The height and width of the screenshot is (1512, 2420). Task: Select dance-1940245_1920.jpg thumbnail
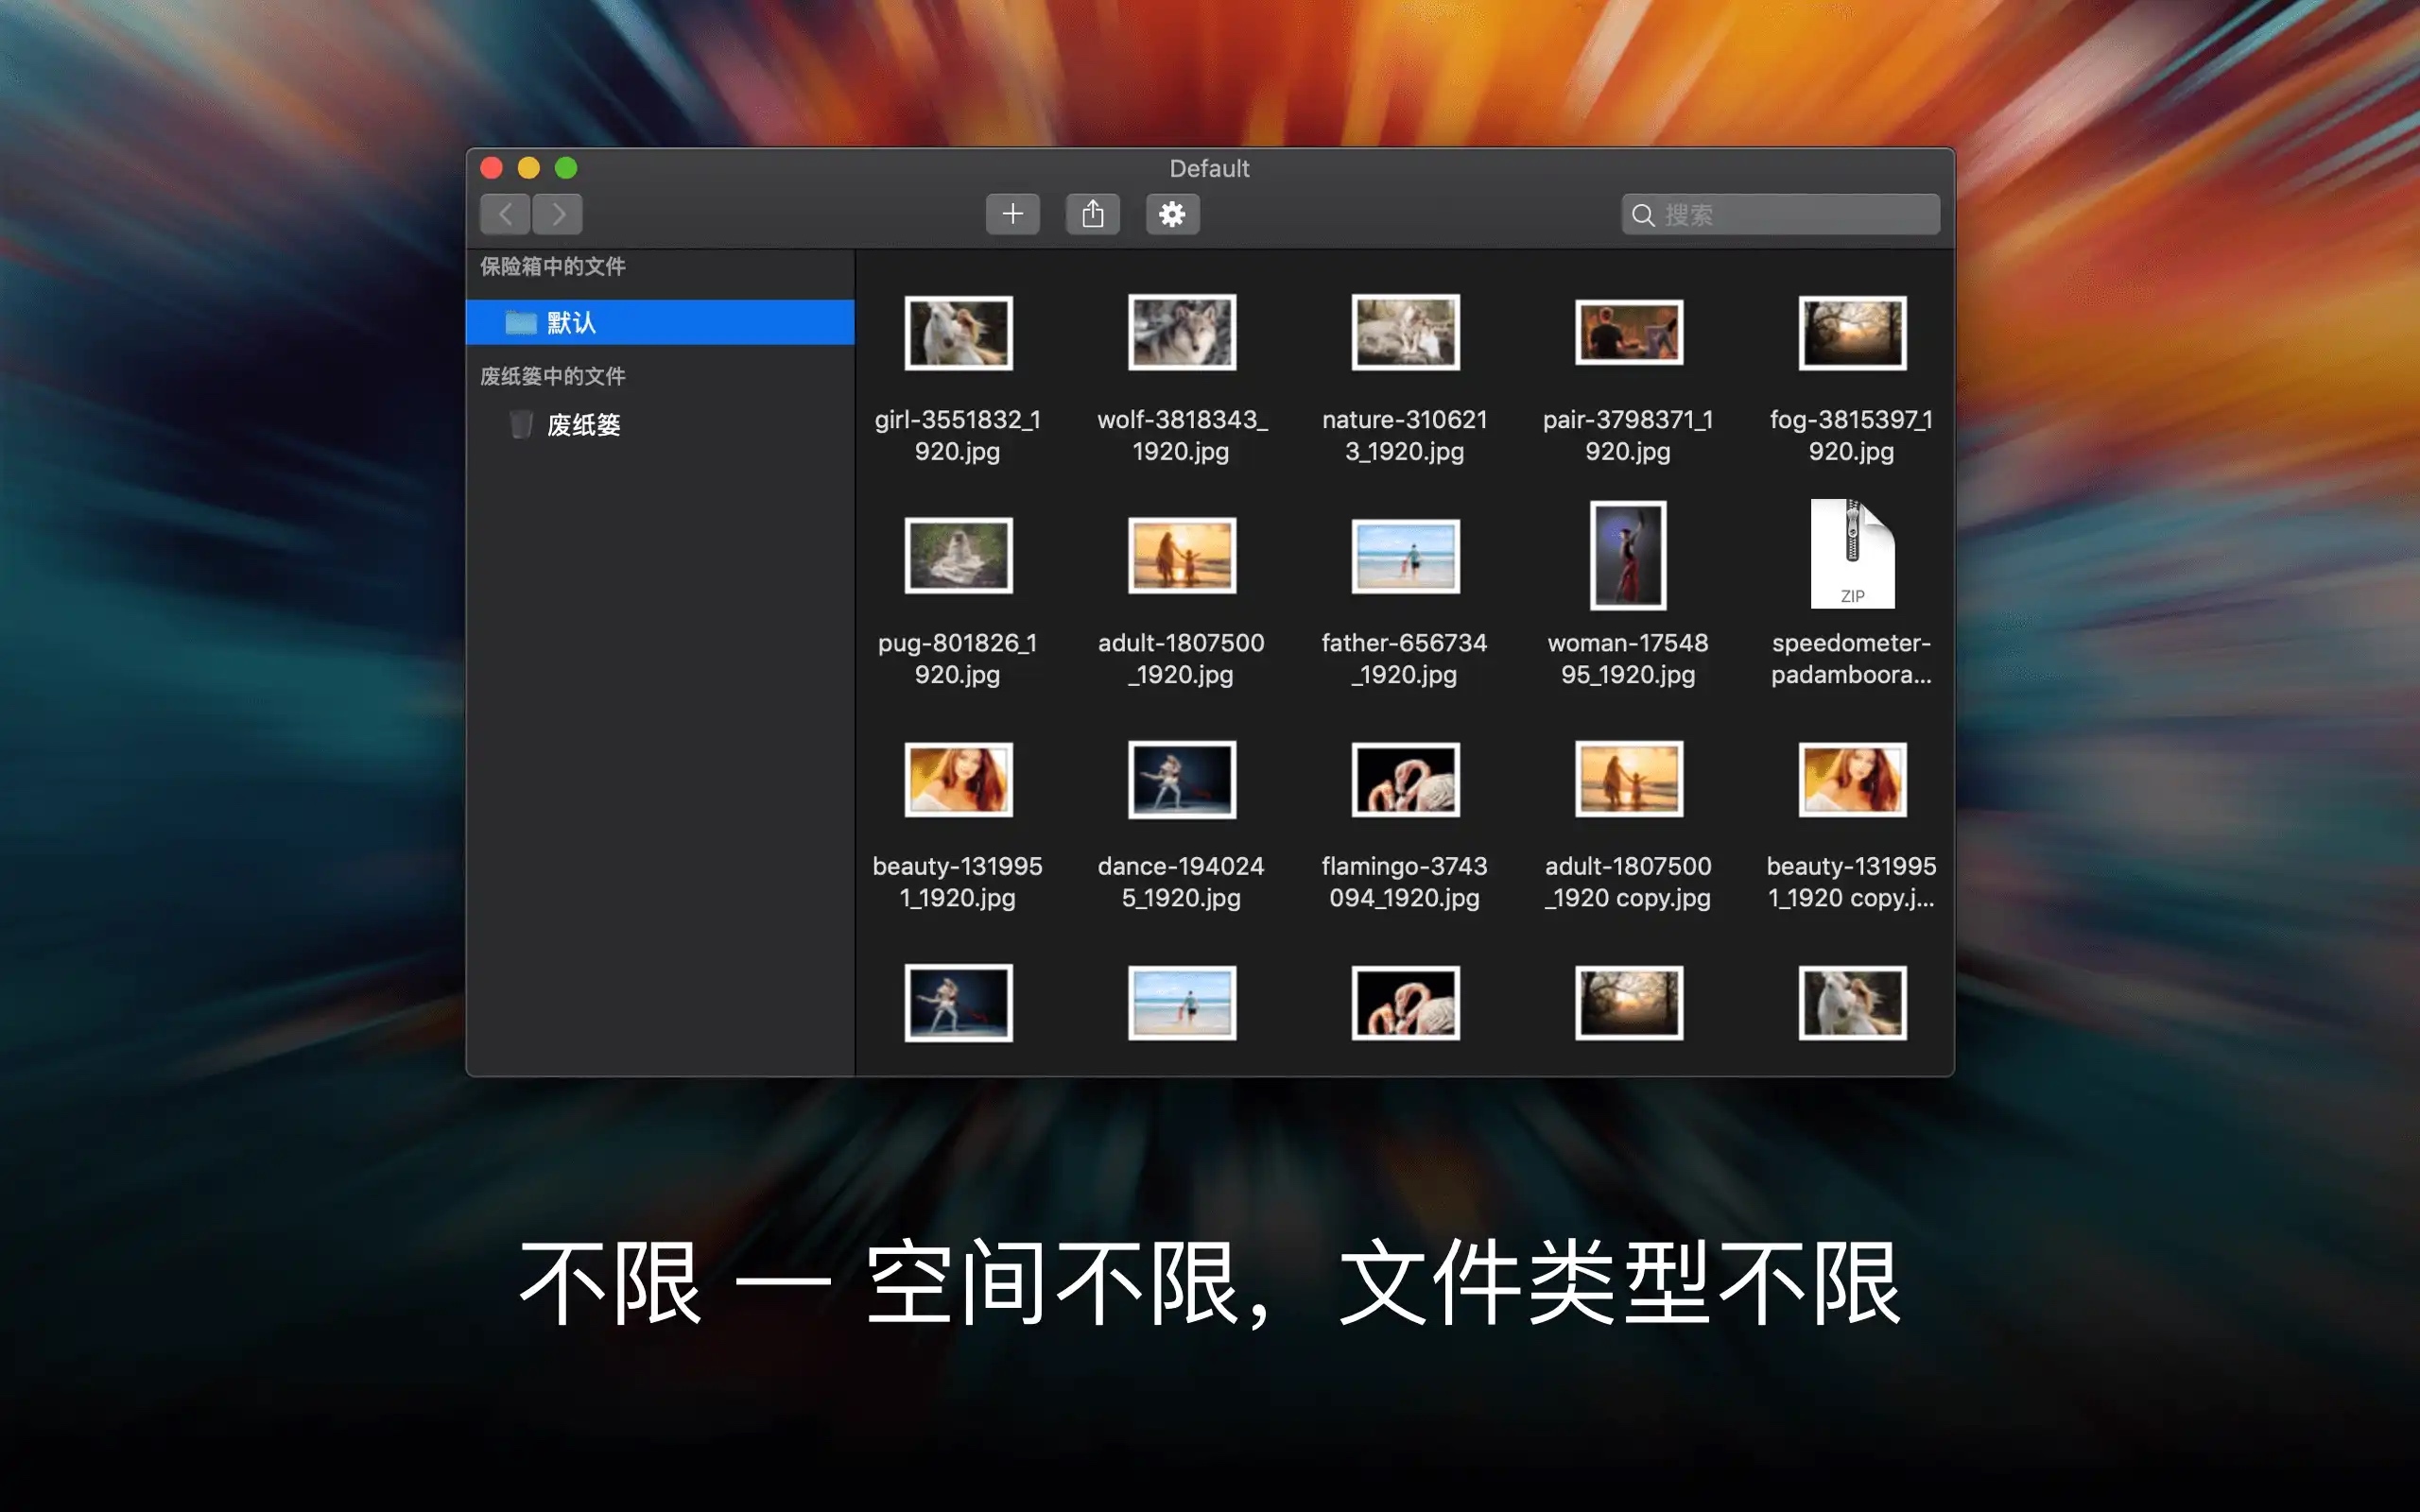pos(1182,779)
